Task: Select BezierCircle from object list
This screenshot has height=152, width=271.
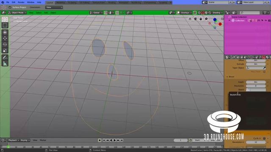Action: (x=235, y=95)
